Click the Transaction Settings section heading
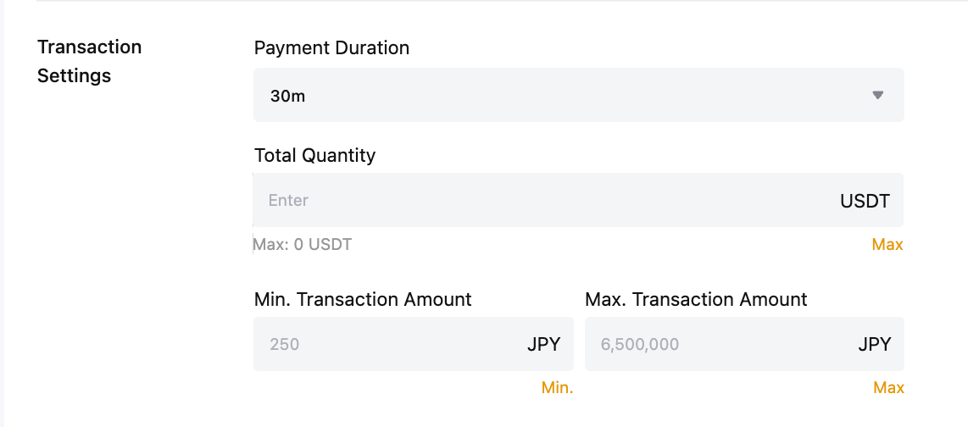 89,61
